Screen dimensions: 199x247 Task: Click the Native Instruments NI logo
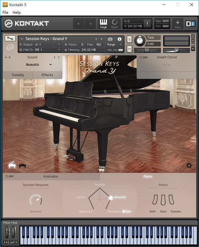(190, 24)
